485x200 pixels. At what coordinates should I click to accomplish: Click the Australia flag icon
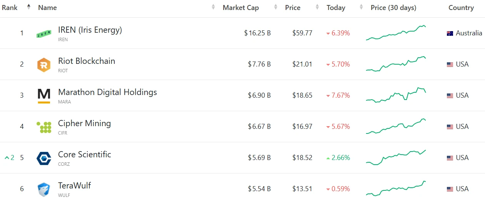(450, 33)
